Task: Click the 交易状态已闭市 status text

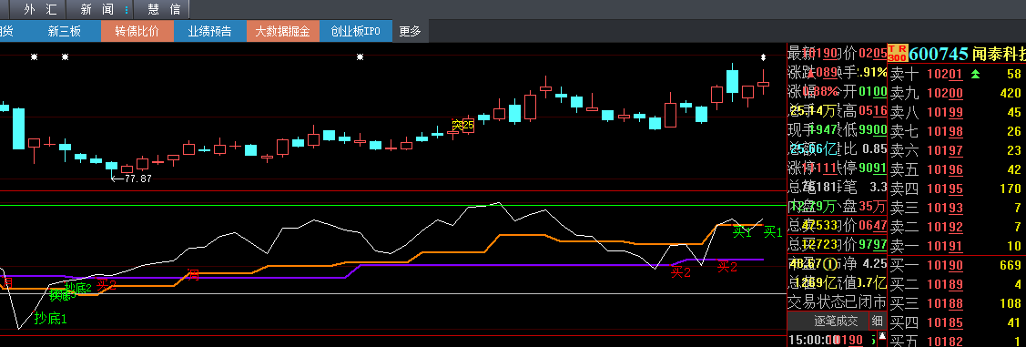Action: pyautogui.click(x=837, y=301)
